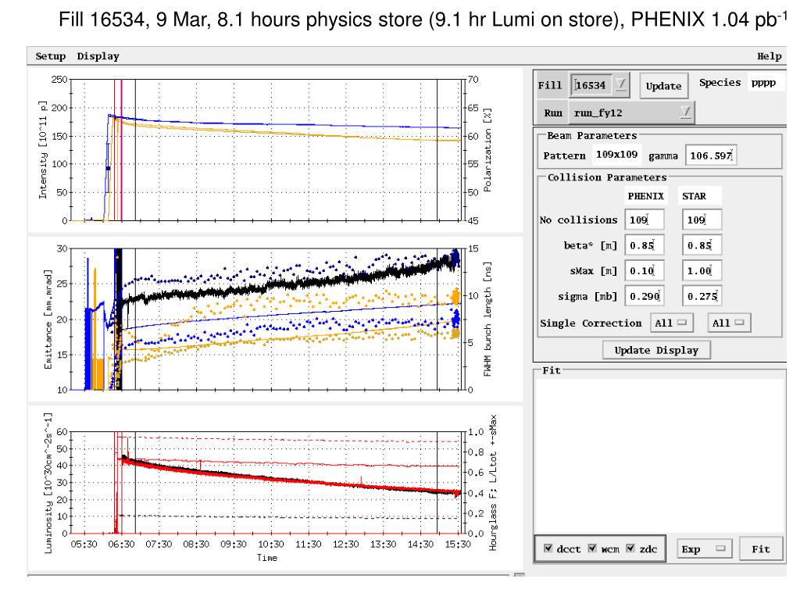This screenshot has width=800, height=600.
Task: Open the Setup menu
Action: click(x=51, y=56)
